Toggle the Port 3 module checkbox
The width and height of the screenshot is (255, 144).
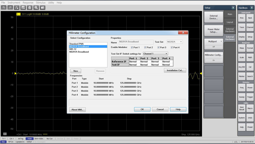159,47
